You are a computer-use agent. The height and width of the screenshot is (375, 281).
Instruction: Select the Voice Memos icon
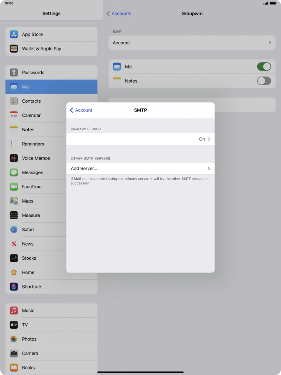point(14,158)
